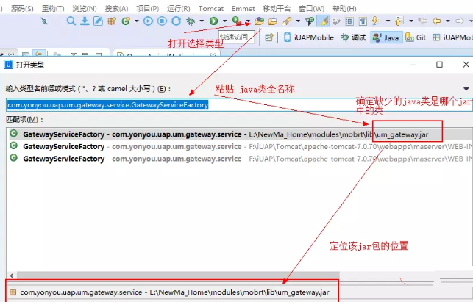Click the forward navigation arrow icon

[x=460, y=21]
